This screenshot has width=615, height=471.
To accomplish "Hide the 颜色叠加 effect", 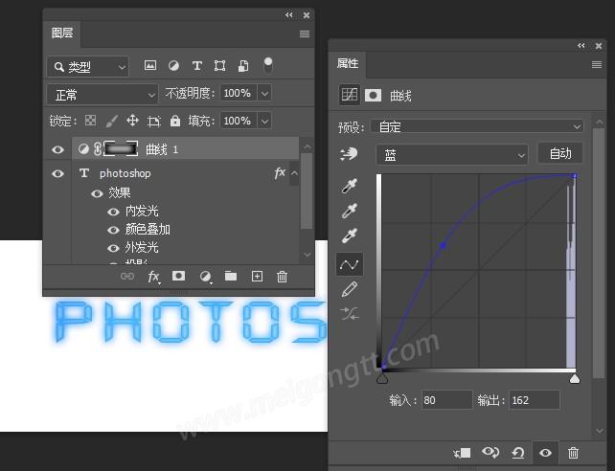I will 113,230.
